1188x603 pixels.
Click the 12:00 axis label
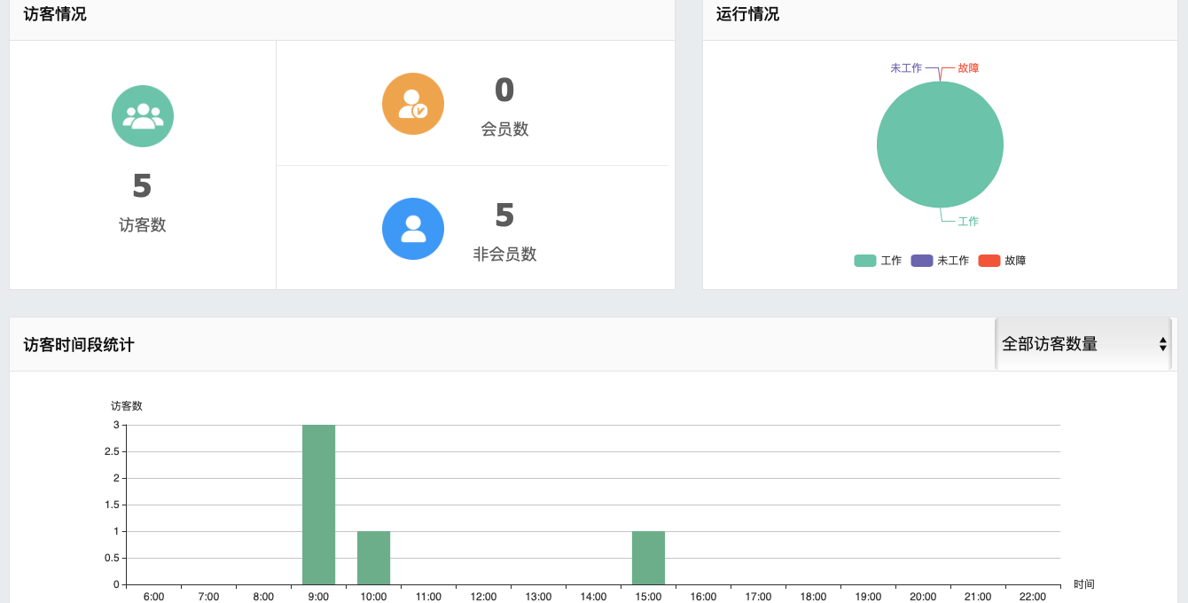click(483, 597)
